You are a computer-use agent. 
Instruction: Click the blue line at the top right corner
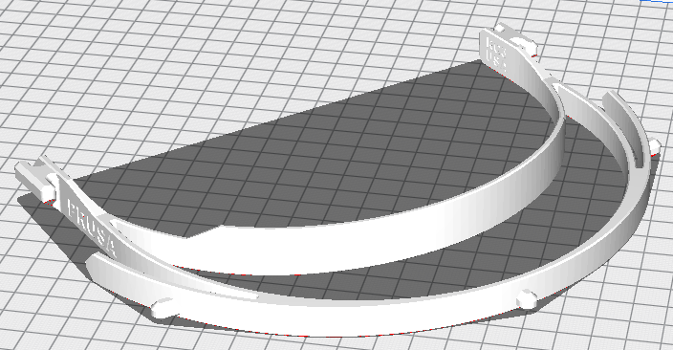coord(656,1)
